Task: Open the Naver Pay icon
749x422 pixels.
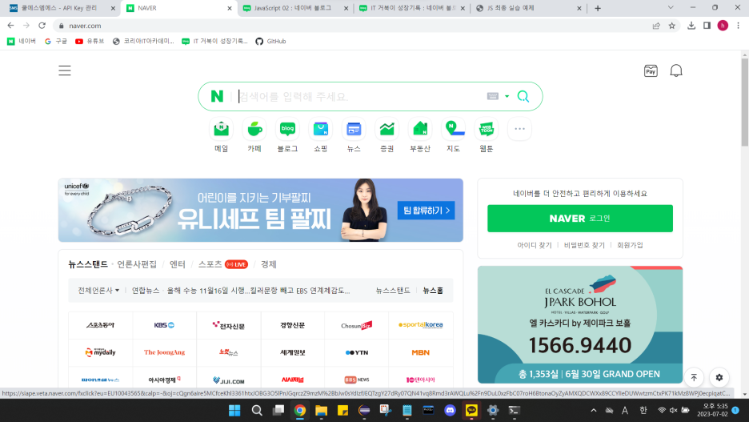Action: tap(651, 71)
